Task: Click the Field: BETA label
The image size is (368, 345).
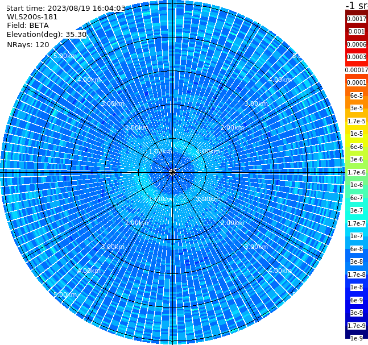Action: (x=28, y=26)
